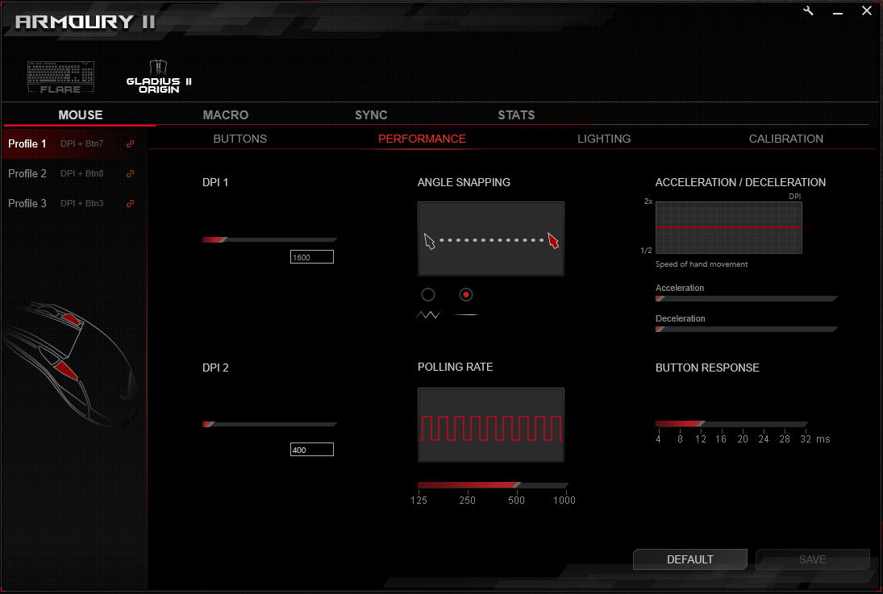
Task: Click the DEFAULT button
Action: click(x=689, y=559)
